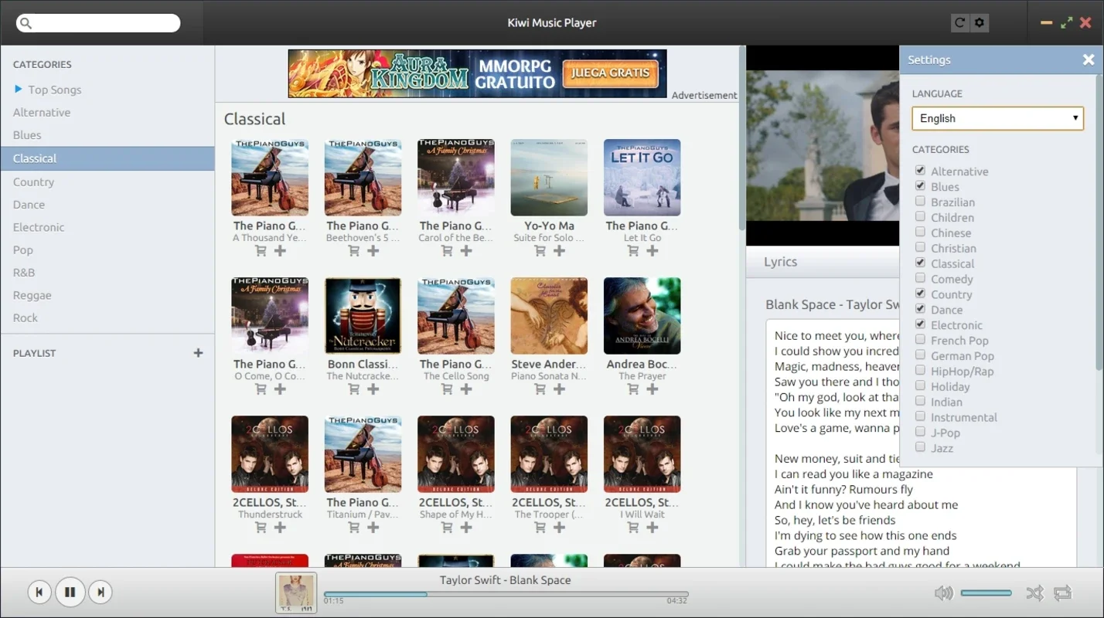
Task: Uncheck the Dance category checkbox
Action: [920, 309]
